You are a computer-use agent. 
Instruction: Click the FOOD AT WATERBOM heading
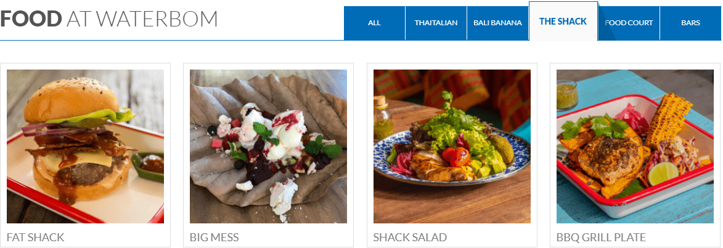109,19
